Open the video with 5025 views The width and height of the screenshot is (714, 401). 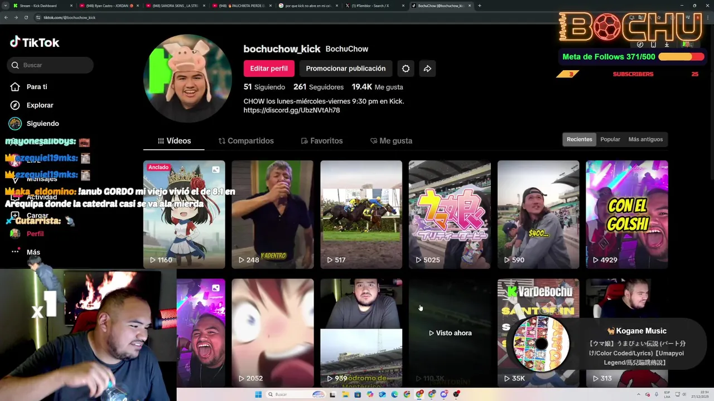tap(450, 214)
